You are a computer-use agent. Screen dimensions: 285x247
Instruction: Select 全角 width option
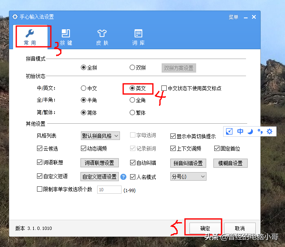point(137,100)
